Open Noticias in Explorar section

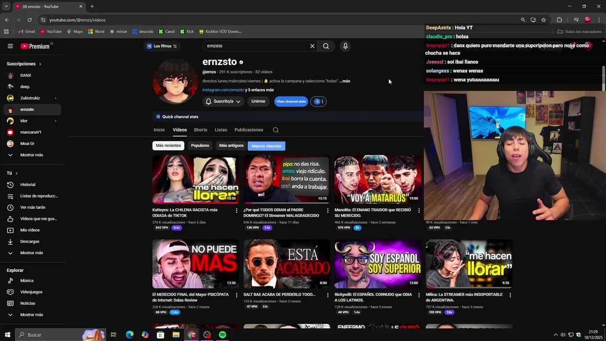pyautogui.click(x=32, y=303)
